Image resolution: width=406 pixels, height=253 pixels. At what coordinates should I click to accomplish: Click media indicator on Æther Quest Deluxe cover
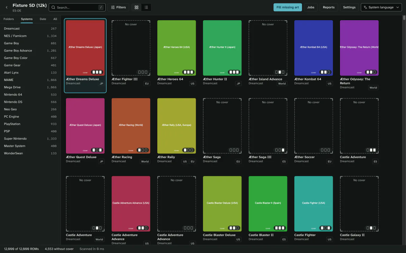pyautogui.click(x=97, y=150)
